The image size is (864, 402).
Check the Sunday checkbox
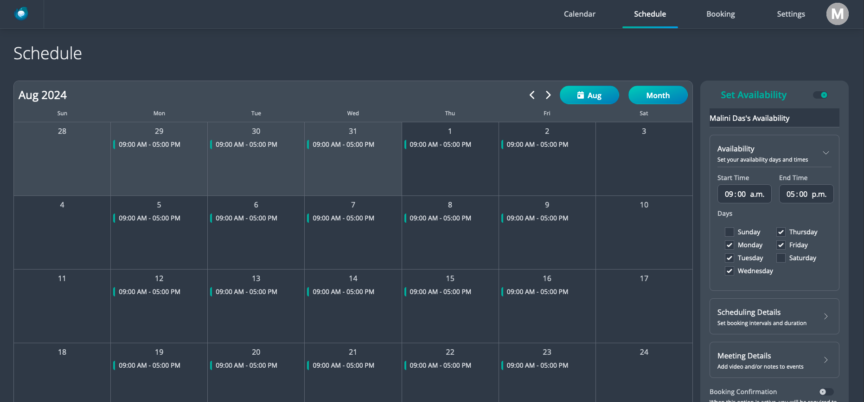pos(730,232)
